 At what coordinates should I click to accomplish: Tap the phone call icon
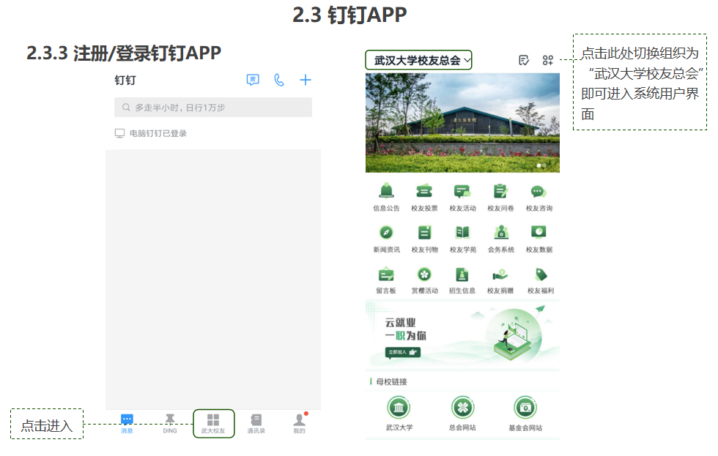tap(279, 80)
